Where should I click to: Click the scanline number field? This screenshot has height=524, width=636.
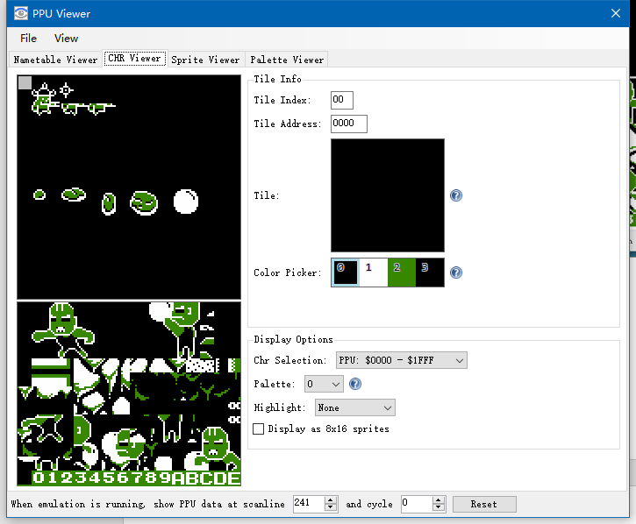tap(309, 504)
